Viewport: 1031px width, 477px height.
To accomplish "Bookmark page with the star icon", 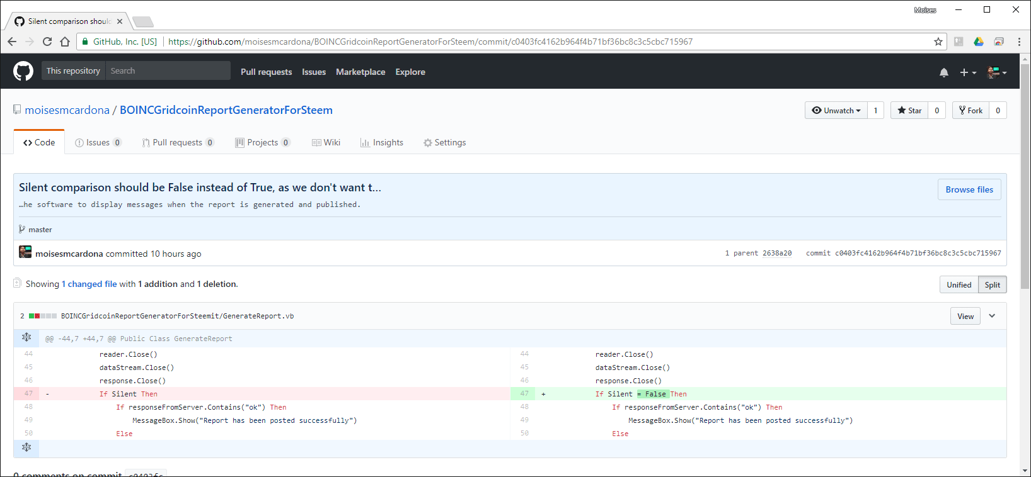I will point(938,42).
